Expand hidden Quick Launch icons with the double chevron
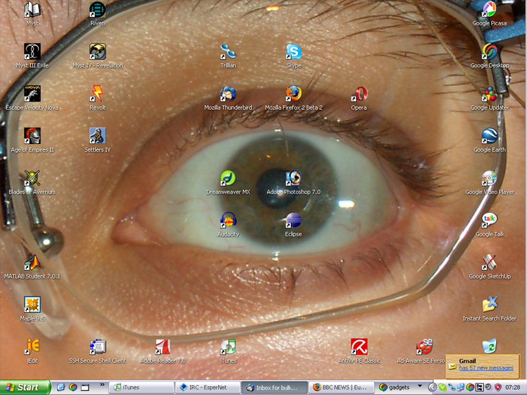 tap(102, 385)
